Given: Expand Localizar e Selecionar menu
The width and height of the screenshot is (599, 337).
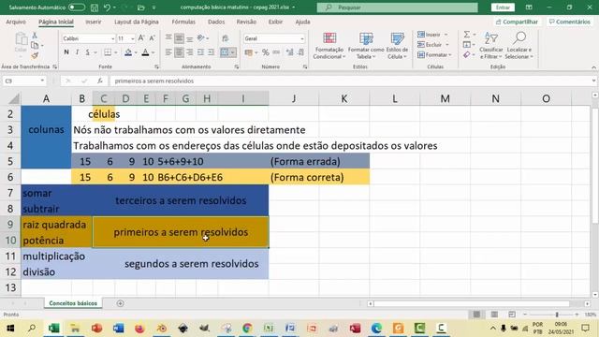Looking at the screenshot, I should (519, 46).
